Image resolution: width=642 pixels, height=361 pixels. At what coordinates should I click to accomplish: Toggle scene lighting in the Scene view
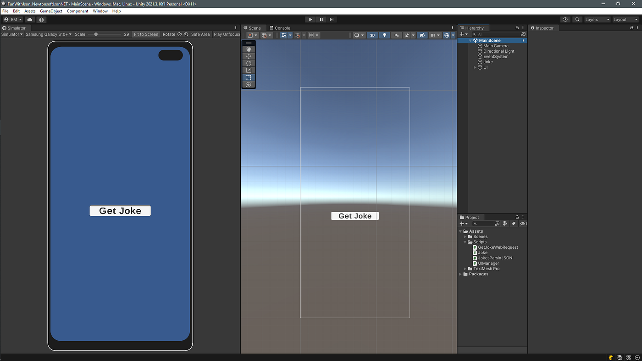point(384,35)
